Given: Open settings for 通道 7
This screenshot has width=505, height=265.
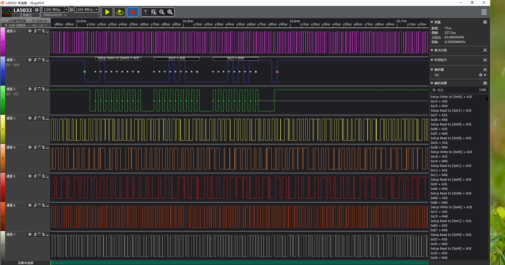Looking at the screenshot, I should click(x=30, y=234).
